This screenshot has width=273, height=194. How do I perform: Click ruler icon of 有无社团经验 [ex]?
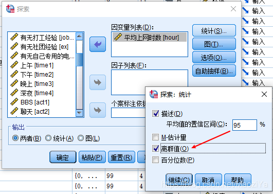(14, 46)
